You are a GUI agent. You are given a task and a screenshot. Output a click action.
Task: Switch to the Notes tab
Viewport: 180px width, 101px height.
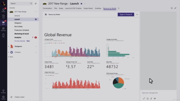61,8
